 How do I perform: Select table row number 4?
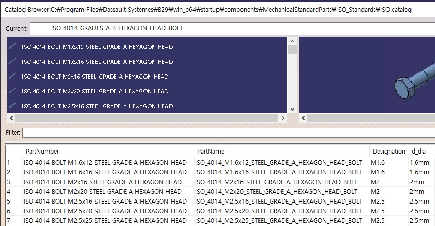[14, 192]
